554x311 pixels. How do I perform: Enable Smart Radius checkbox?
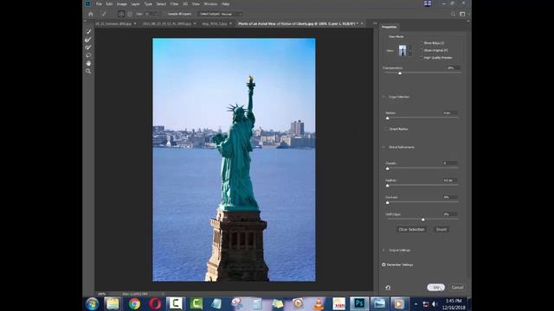pos(387,129)
